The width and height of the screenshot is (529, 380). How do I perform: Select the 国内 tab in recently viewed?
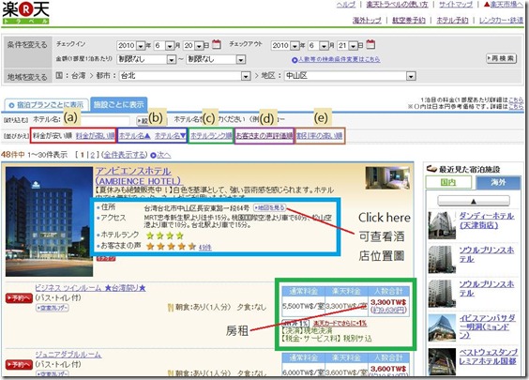click(448, 182)
